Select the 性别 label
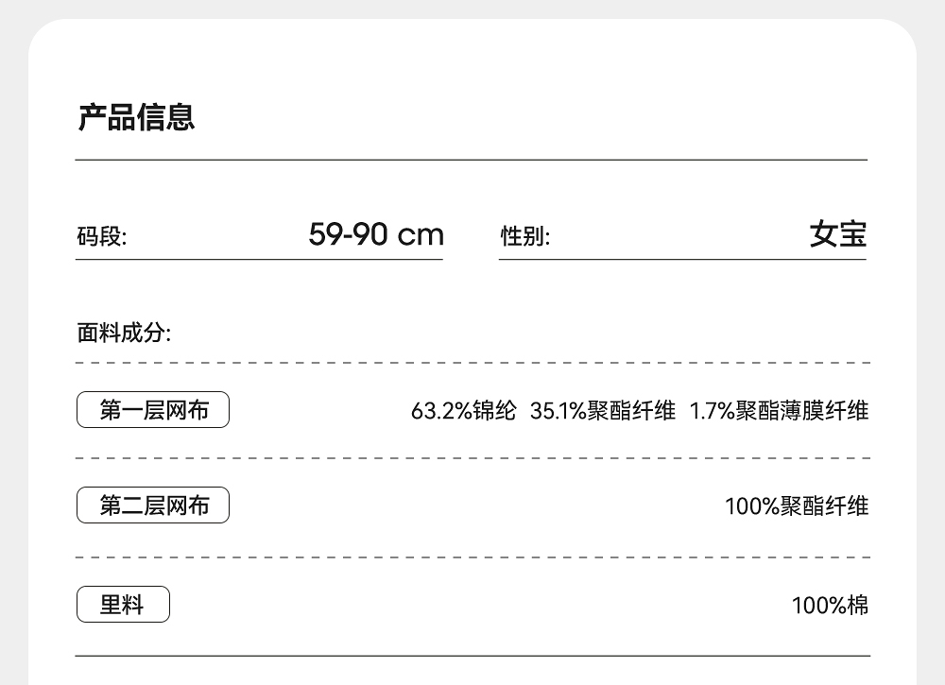Viewport: 945px width, 685px height. pos(524,237)
